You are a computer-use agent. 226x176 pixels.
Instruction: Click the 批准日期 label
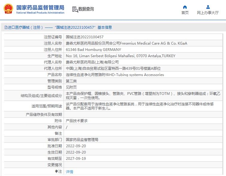pos(55,146)
